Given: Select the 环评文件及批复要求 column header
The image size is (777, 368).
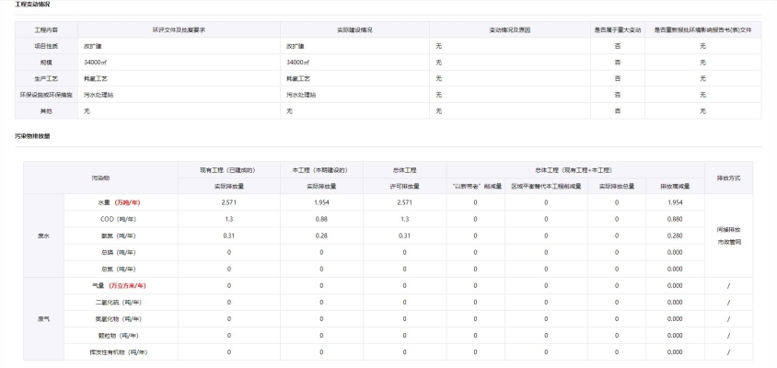Looking at the screenshot, I should click(x=178, y=30).
